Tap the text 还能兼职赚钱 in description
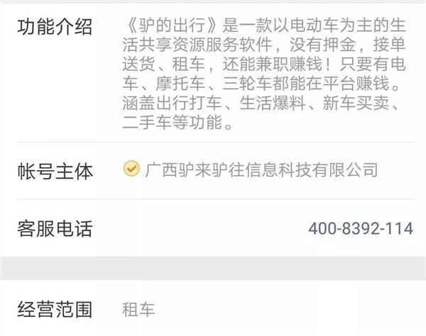Viewport: 426px width, 336px height. tap(272, 64)
